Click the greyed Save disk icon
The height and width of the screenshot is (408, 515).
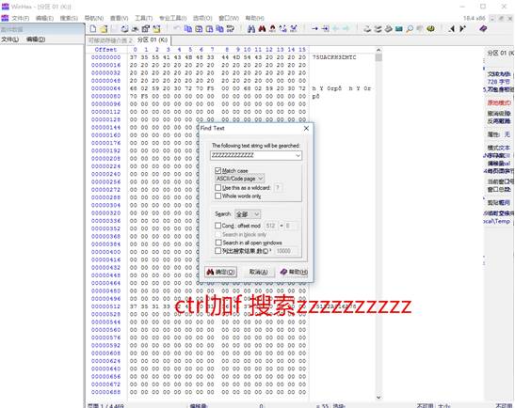pyautogui.click(x=114, y=29)
